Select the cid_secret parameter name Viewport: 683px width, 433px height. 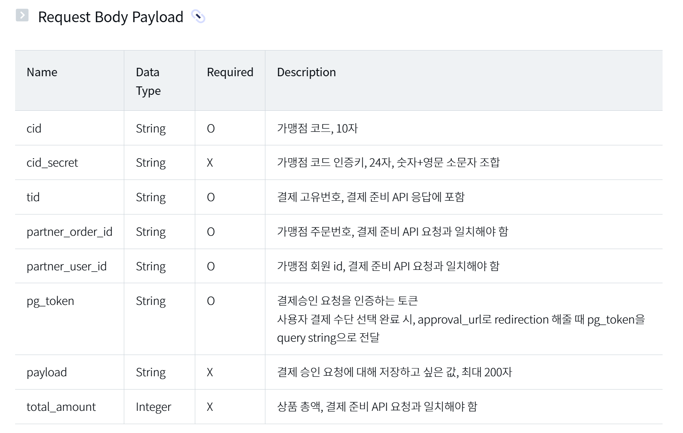click(52, 163)
